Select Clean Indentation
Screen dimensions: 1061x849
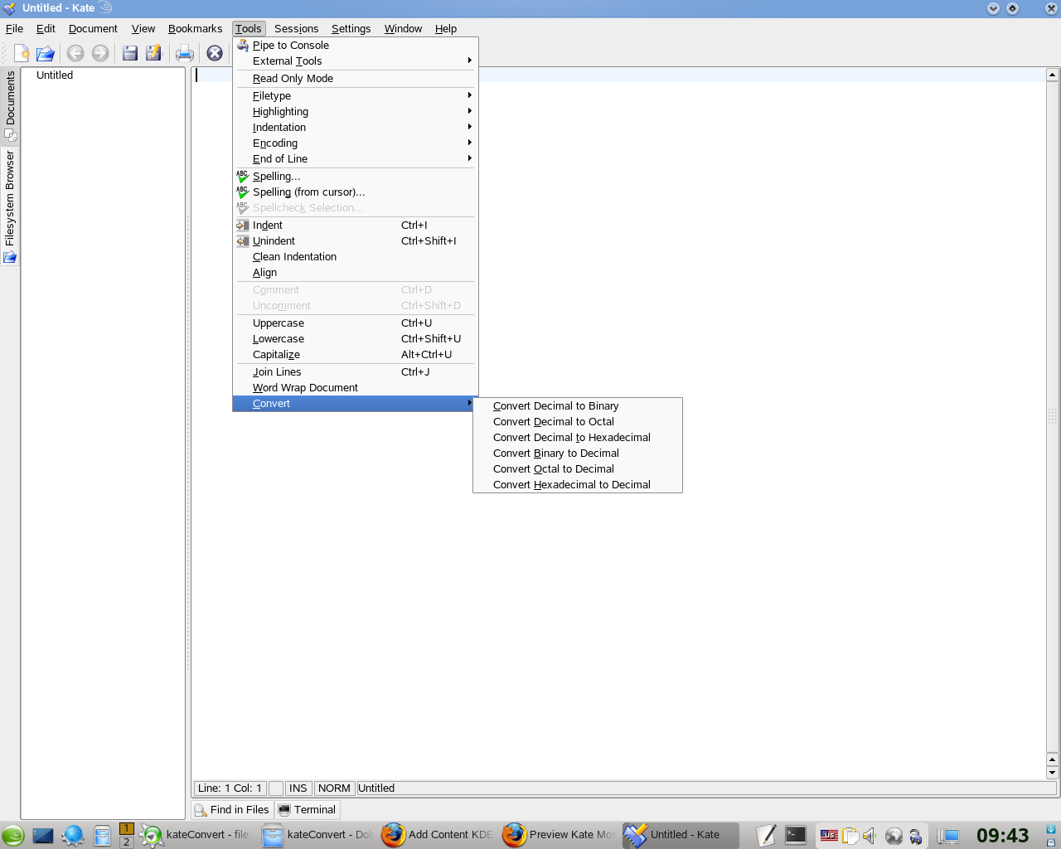[355, 257]
